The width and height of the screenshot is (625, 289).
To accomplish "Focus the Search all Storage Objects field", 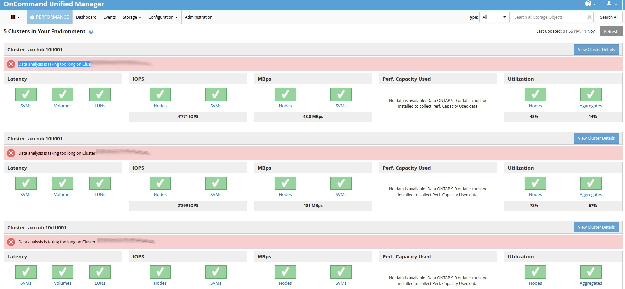I will (548, 17).
